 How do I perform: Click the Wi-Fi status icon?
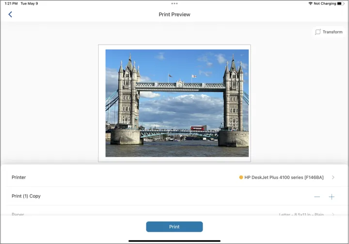tap(310, 3)
